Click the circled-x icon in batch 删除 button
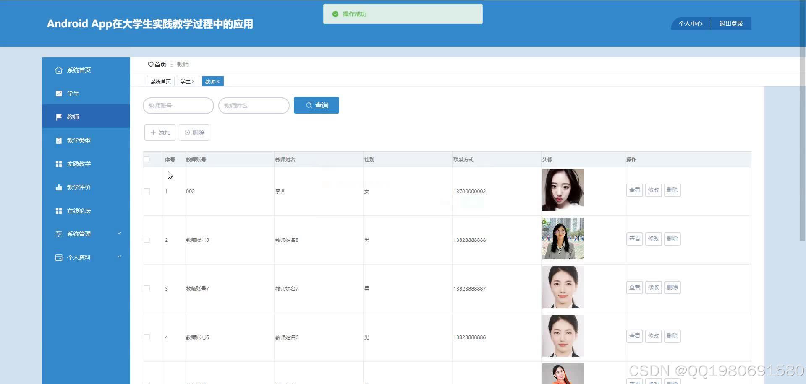806x384 pixels. [x=187, y=132]
